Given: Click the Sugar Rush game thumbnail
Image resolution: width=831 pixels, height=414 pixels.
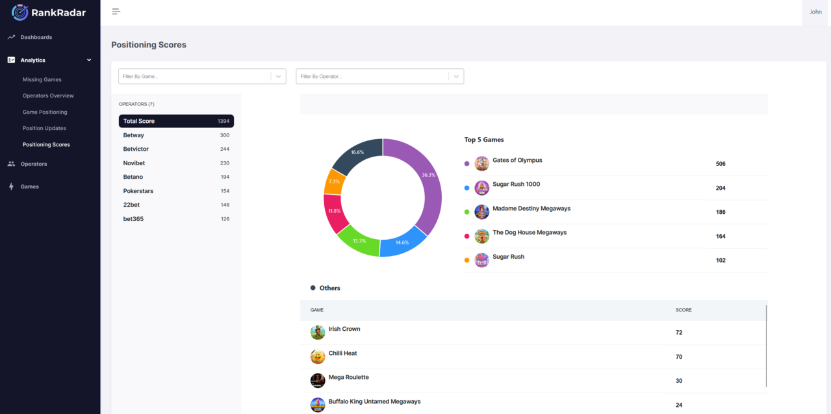Looking at the screenshot, I should (x=481, y=260).
